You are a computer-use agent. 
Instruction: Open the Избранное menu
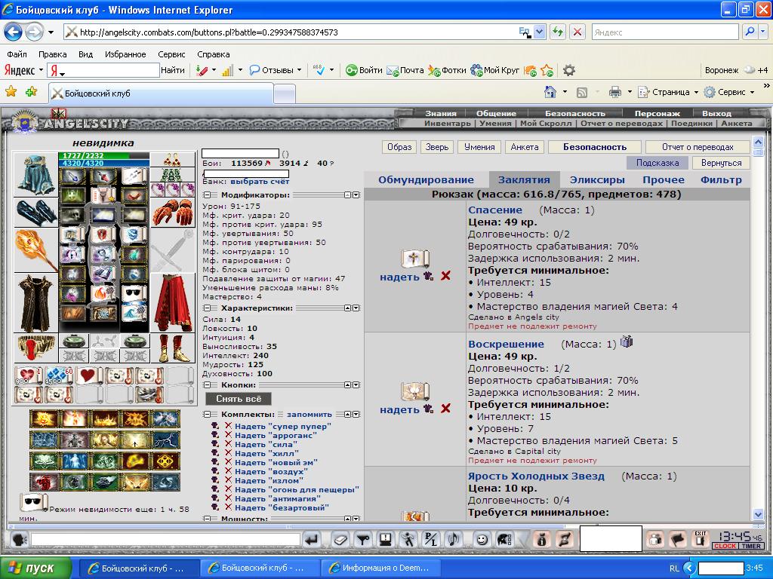pyautogui.click(x=125, y=54)
